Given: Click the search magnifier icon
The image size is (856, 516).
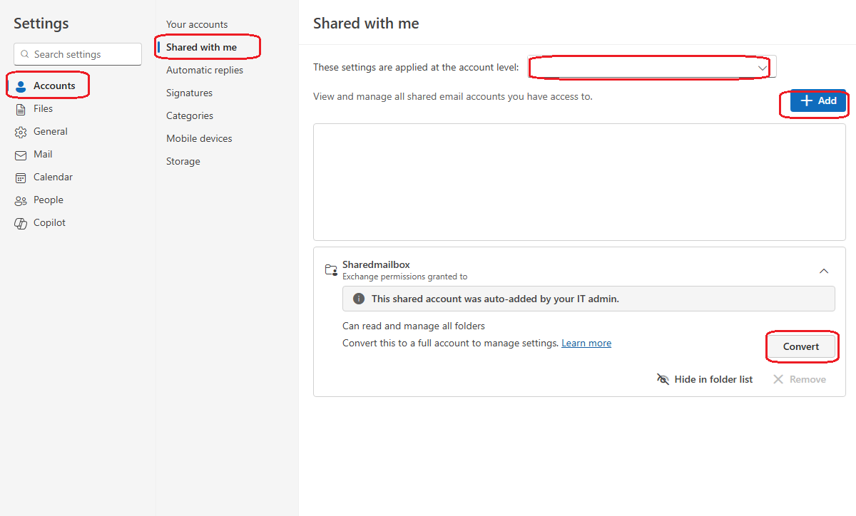Looking at the screenshot, I should click(26, 54).
